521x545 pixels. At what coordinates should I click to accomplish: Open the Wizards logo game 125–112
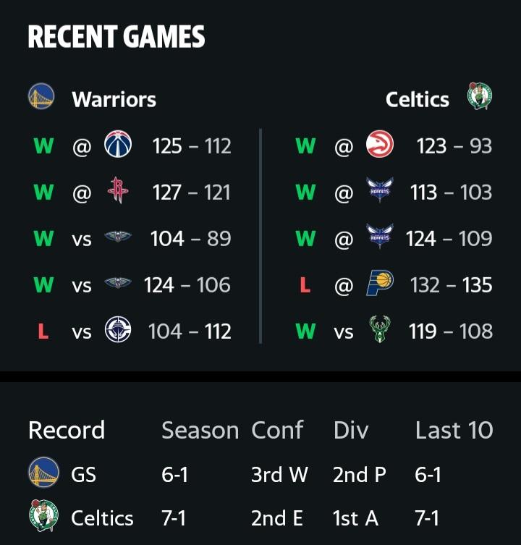tap(118, 144)
